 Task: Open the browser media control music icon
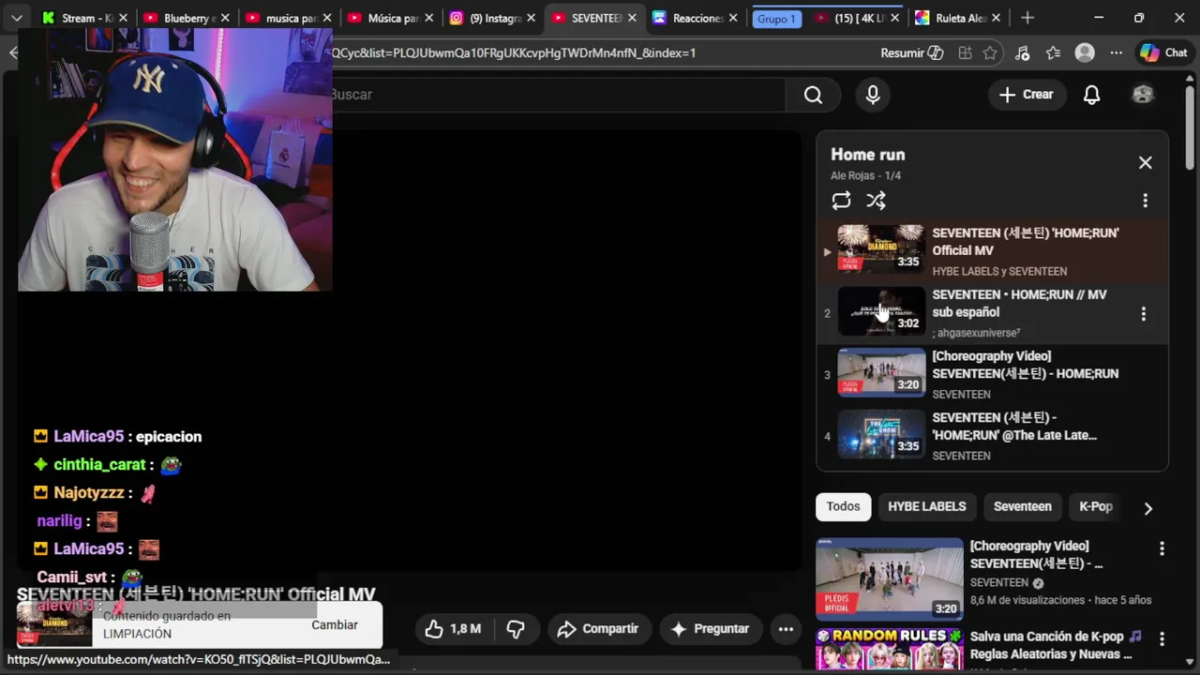click(1022, 53)
